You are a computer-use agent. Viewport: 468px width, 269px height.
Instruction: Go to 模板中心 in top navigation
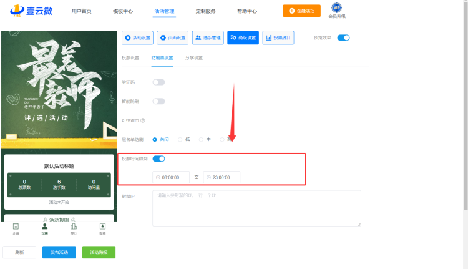click(x=123, y=11)
